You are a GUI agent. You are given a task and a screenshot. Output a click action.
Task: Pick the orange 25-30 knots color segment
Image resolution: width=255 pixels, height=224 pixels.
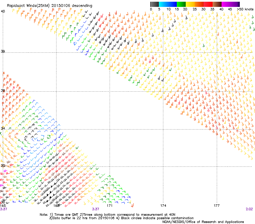199,4
